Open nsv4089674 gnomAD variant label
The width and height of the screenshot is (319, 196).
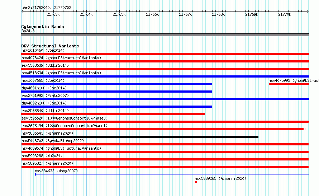pos(61,148)
